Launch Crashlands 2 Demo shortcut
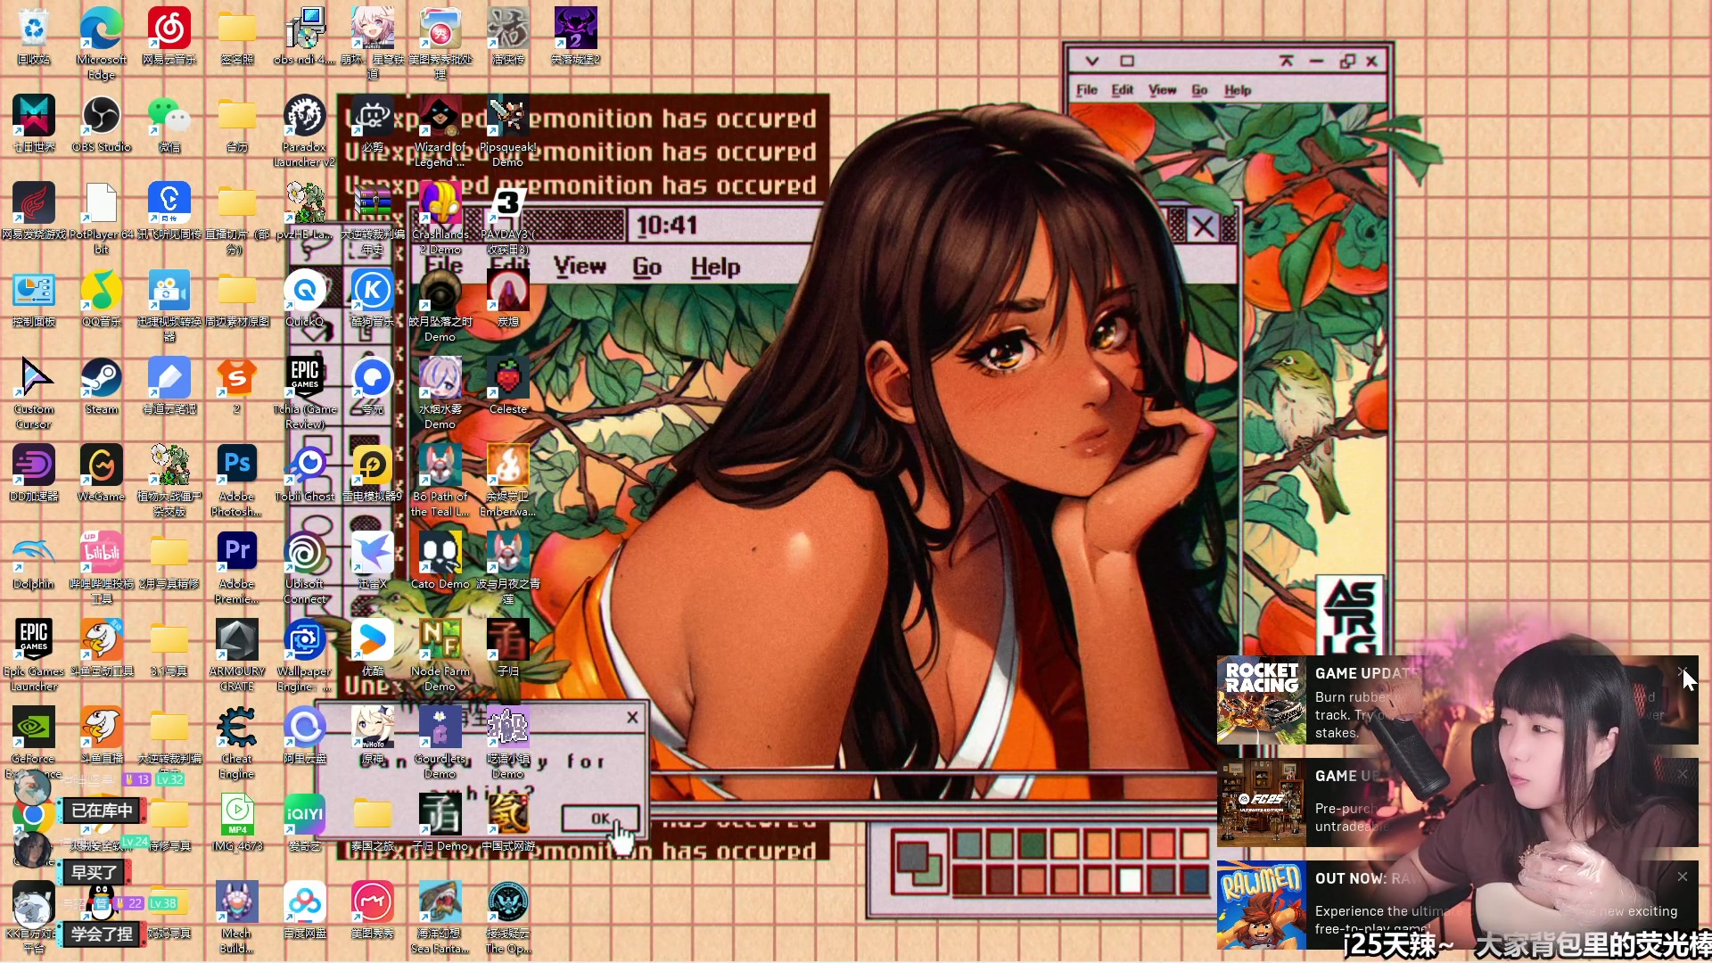The image size is (1712, 963). click(x=440, y=218)
